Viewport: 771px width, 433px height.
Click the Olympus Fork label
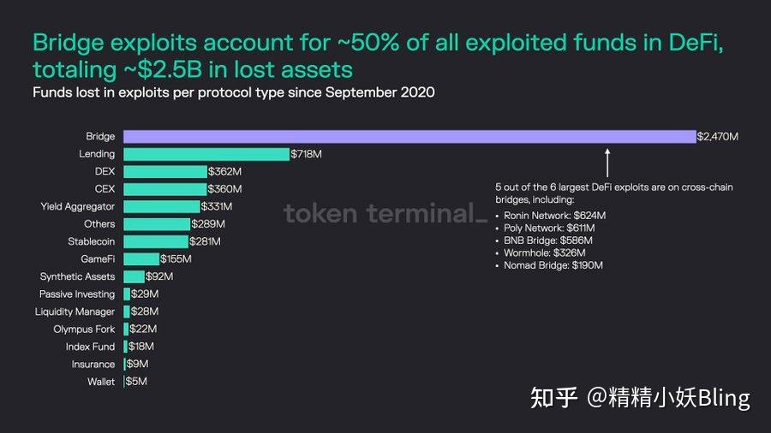pos(84,329)
